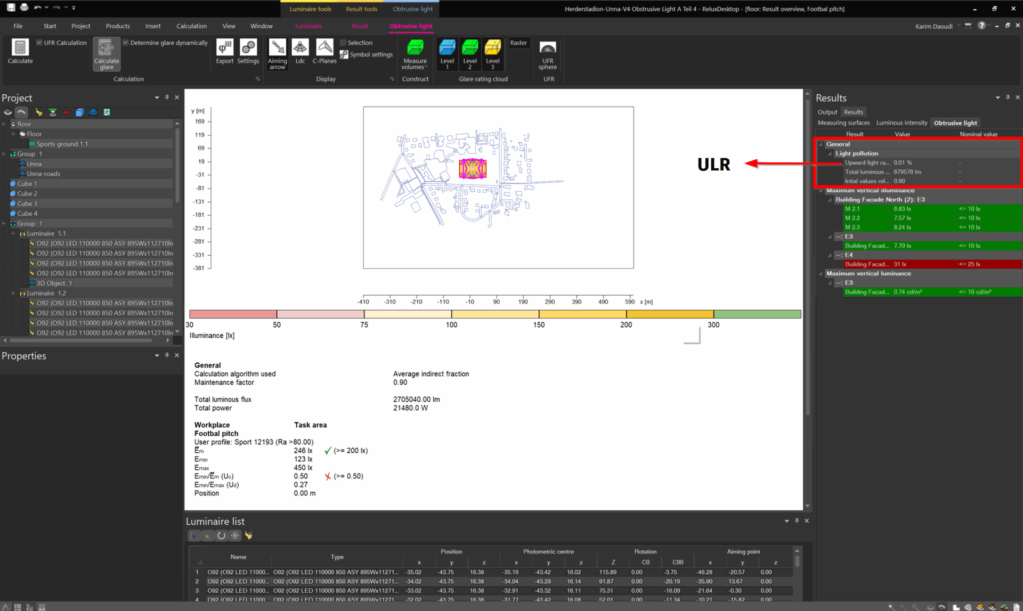Disable Determine glare dynamically

tap(126, 43)
